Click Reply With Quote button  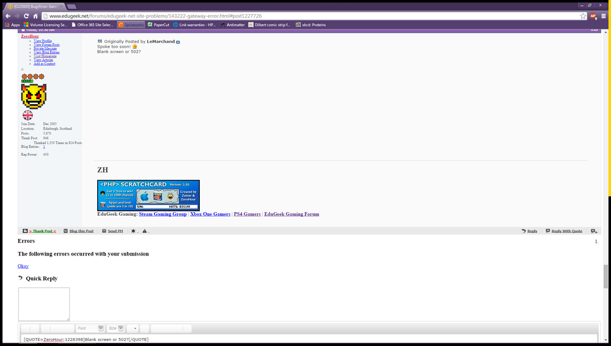coord(564,231)
